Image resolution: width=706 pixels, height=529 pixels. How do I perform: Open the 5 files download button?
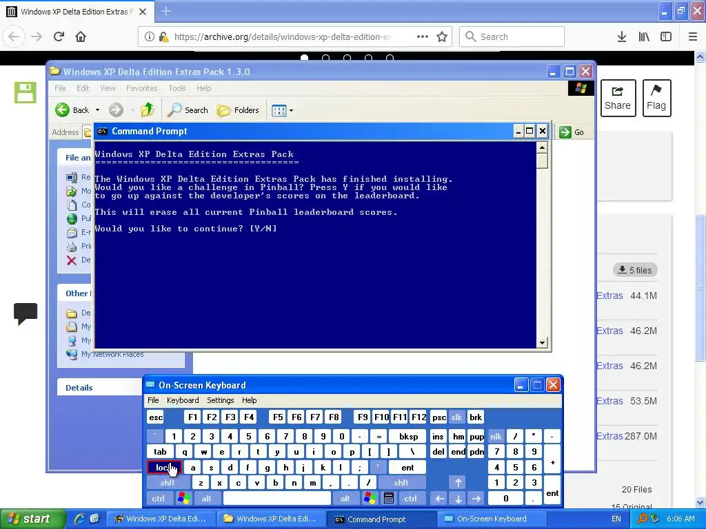click(635, 270)
